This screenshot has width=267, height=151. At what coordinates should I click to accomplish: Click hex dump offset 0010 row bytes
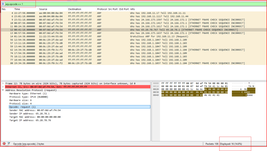pos(195,86)
